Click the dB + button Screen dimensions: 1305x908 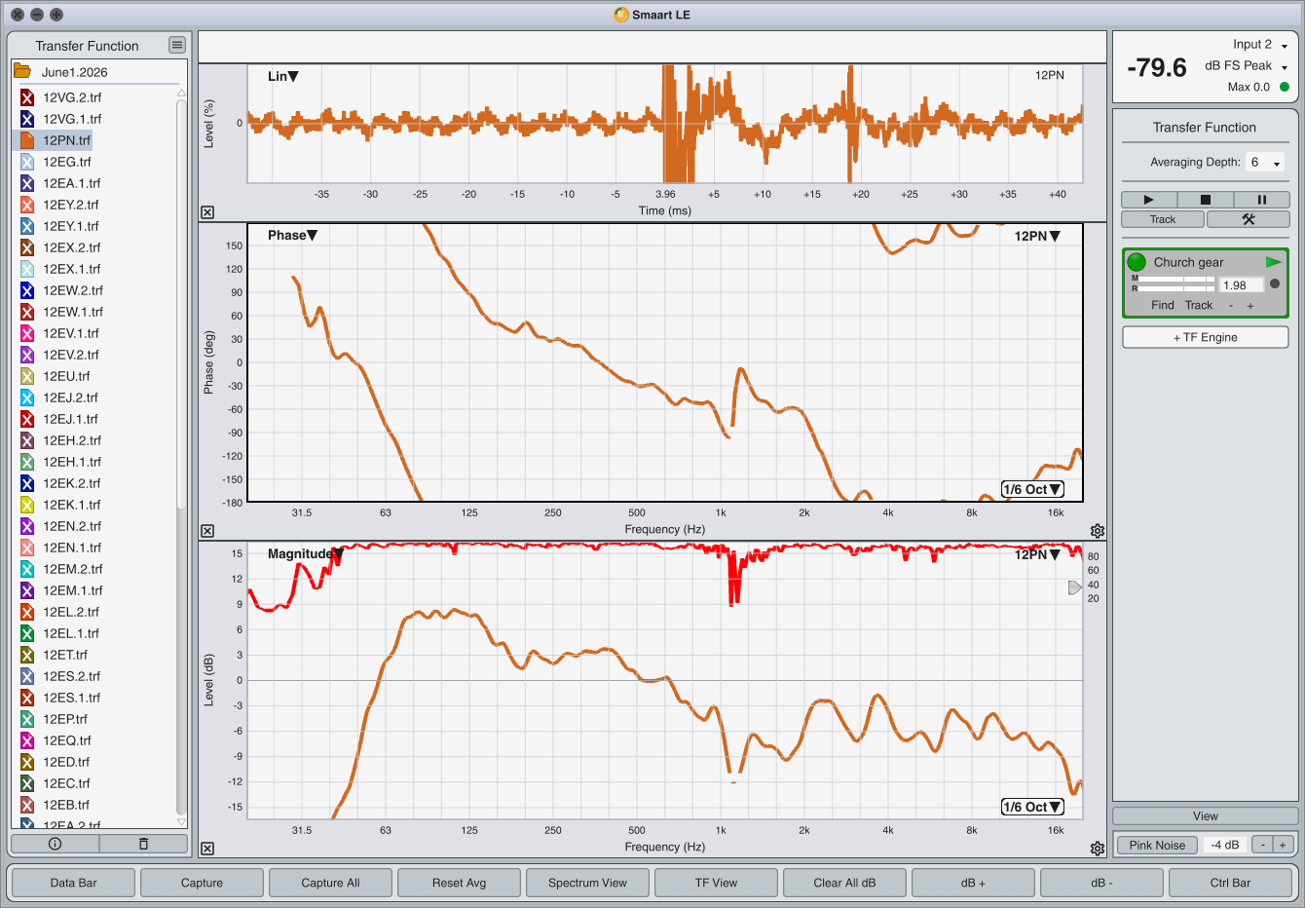973,883
